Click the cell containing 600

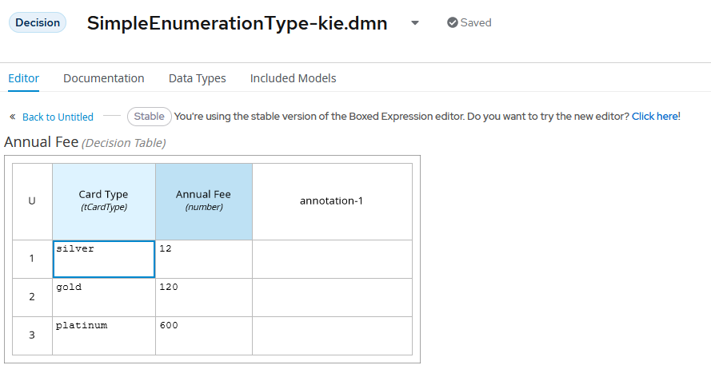coord(203,335)
